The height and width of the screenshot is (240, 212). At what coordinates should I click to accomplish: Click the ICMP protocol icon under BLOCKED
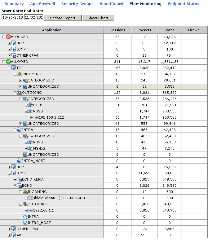(14, 49)
